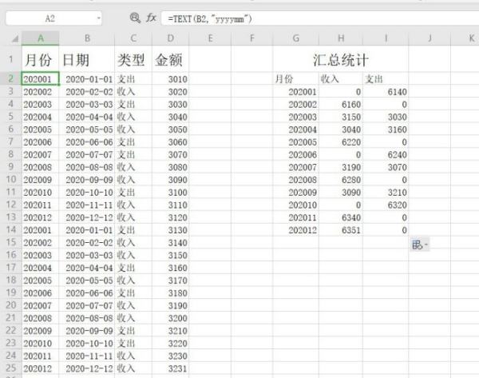
Task: Open Insert Function via fx icon
Action: [150, 17]
